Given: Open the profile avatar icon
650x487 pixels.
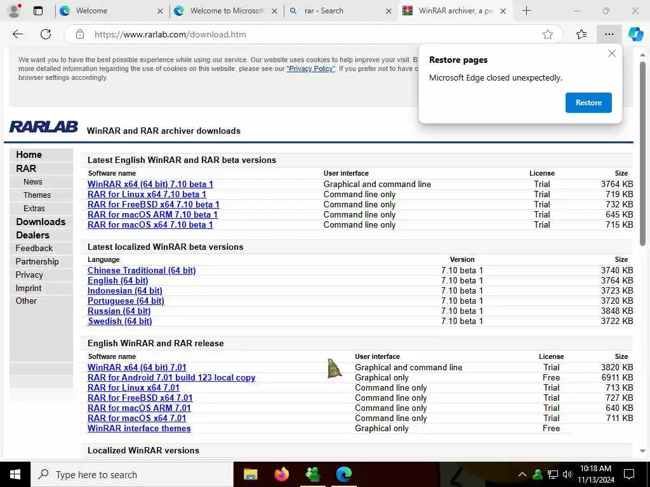Looking at the screenshot, I should point(15,11).
